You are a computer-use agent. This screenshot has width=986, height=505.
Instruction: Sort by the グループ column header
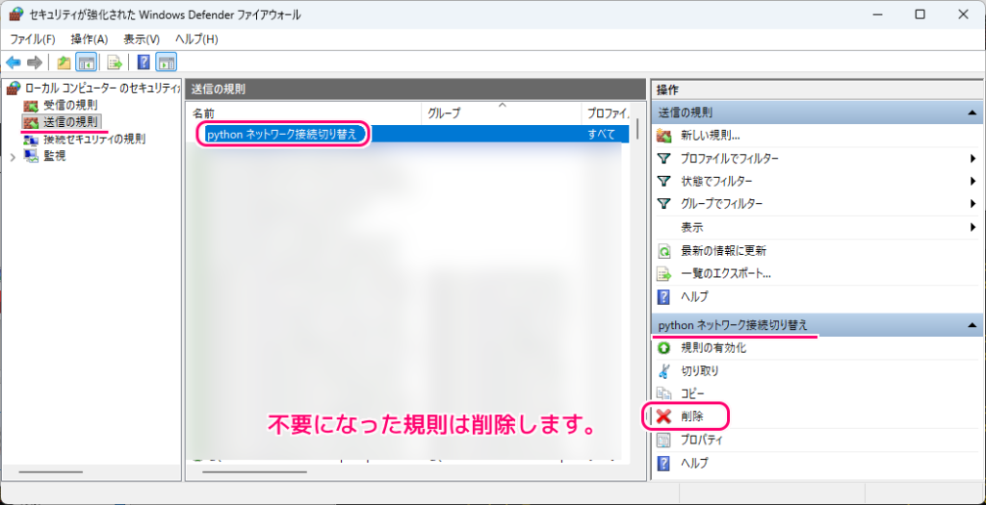(x=501, y=114)
